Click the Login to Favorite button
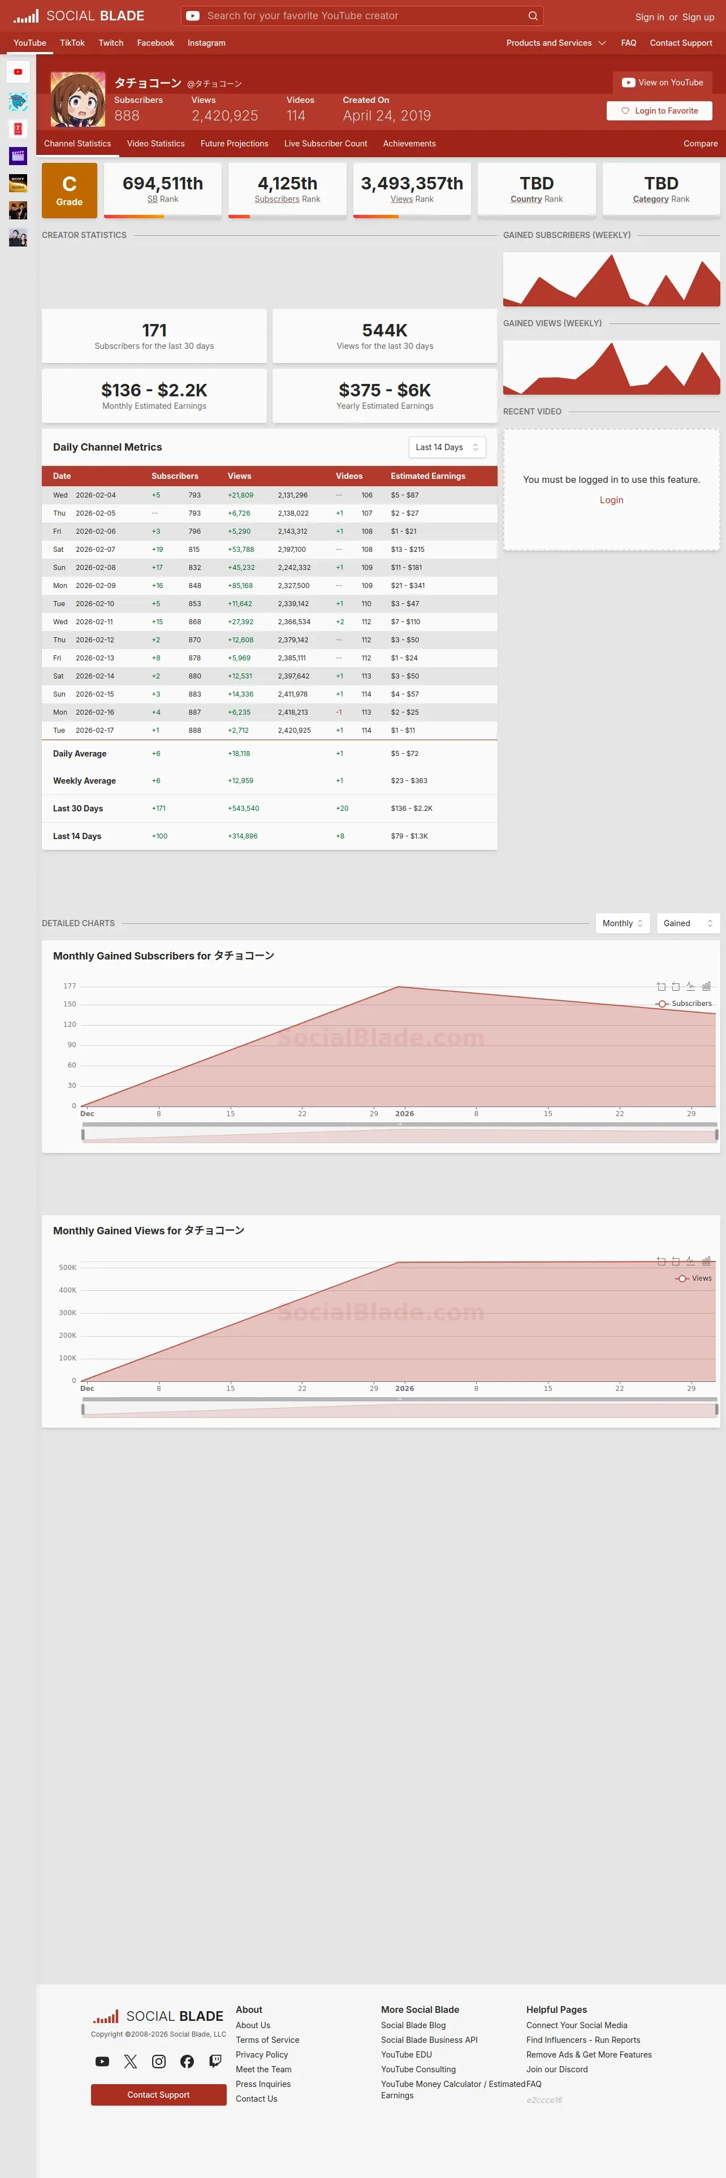The width and height of the screenshot is (726, 2178). [659, 111]
